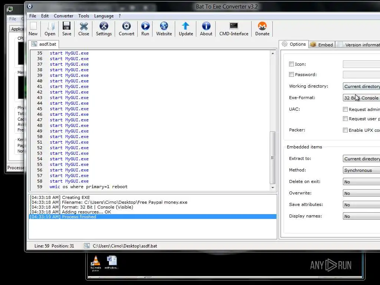This screenshot has height=285, width=380.
Task: Click the Donate Monero icon
Action: click(262, 26)
